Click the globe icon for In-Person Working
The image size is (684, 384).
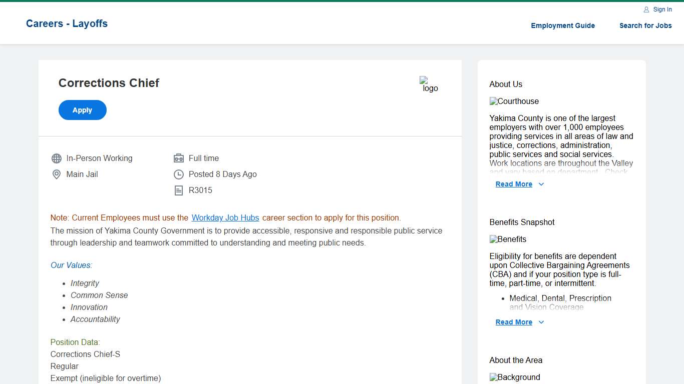(x=57, y=158)
